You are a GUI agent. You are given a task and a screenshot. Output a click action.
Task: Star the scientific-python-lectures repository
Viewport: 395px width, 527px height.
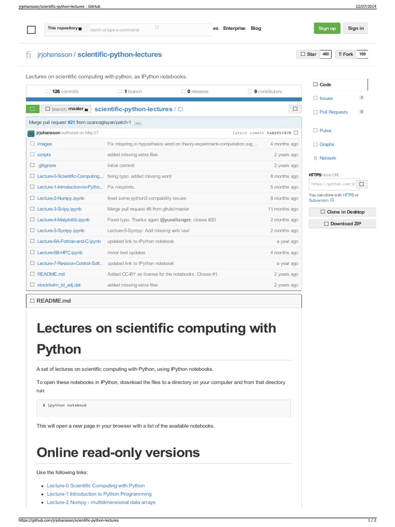[x=309, y=54]
